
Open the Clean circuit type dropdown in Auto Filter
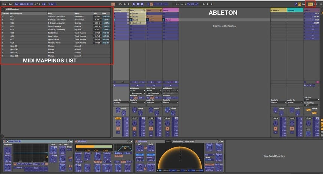(x=36, y=164)
